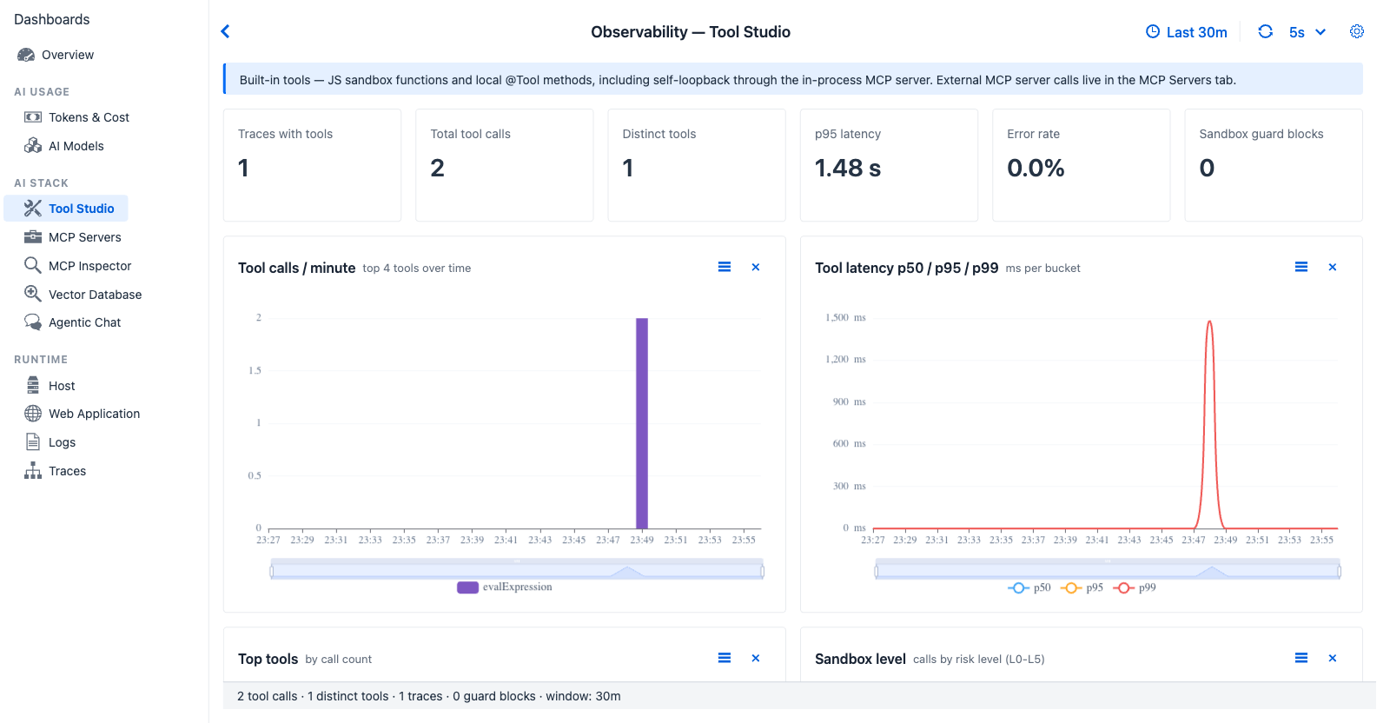The height and width of the screenshot is (723, 1390).
Task: Click the Built-in tools info banner text
Action: pos(738,80)
